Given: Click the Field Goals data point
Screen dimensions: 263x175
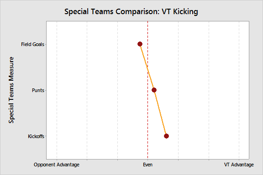Looking at the screenshot, I should pos(140,44).
